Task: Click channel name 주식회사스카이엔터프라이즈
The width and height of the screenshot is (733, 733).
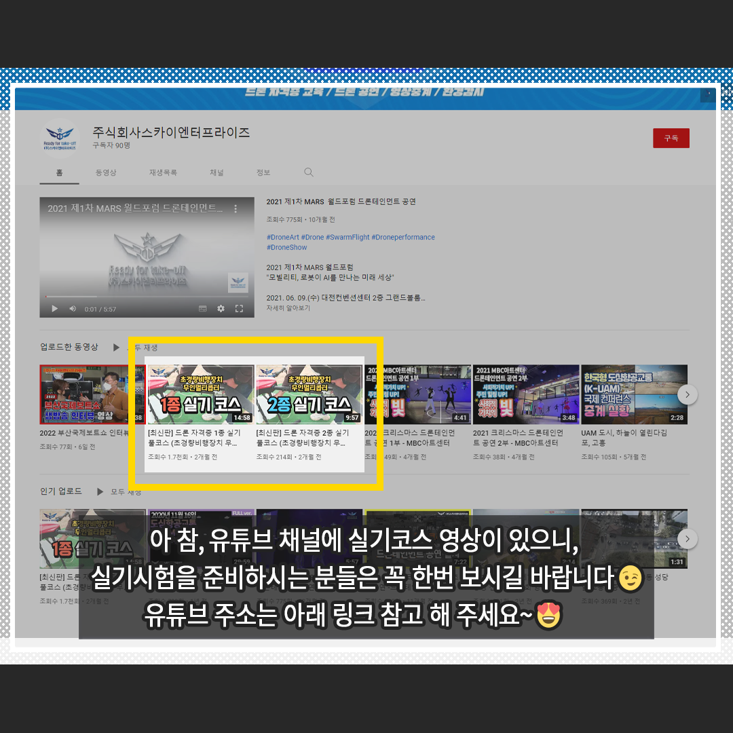Action: tap(171, 132)
